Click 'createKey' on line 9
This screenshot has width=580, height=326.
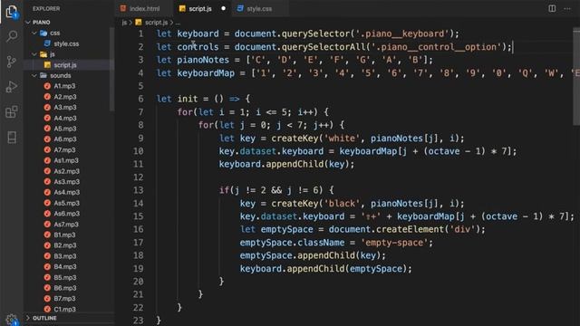[295, 139]
